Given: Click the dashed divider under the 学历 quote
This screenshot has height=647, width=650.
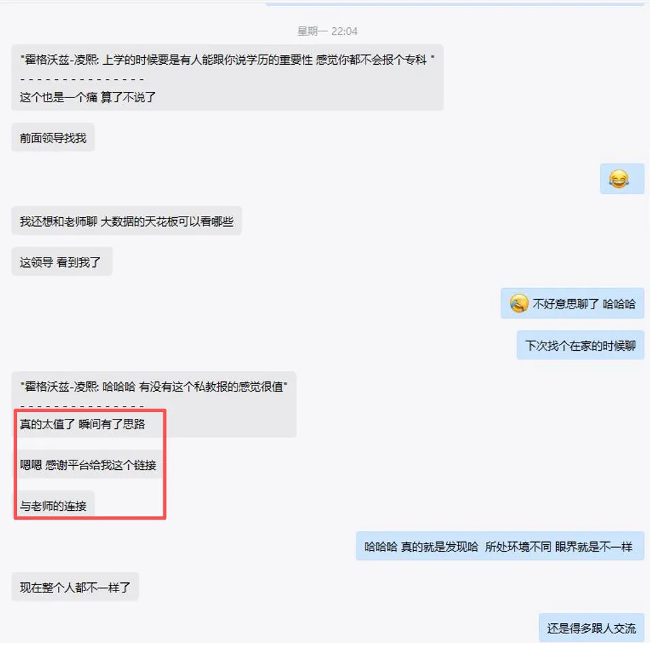Looking at the screenshot, I should point(82,79).
